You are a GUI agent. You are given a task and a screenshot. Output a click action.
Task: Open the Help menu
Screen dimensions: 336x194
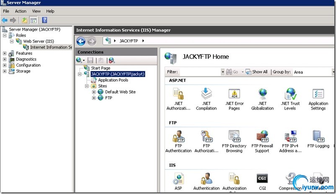[x=50, y=11]
